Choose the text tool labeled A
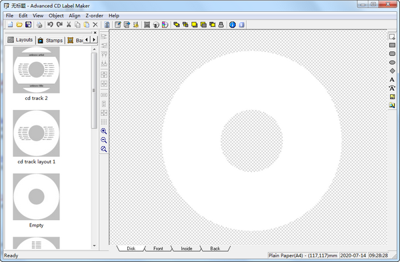The image size is (400, 262). 392,79
